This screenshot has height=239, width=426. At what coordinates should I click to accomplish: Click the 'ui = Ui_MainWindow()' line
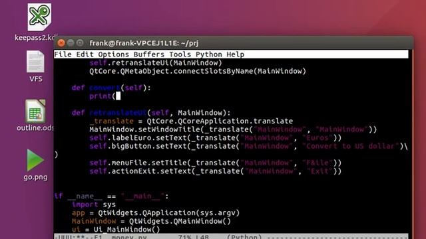116,230
